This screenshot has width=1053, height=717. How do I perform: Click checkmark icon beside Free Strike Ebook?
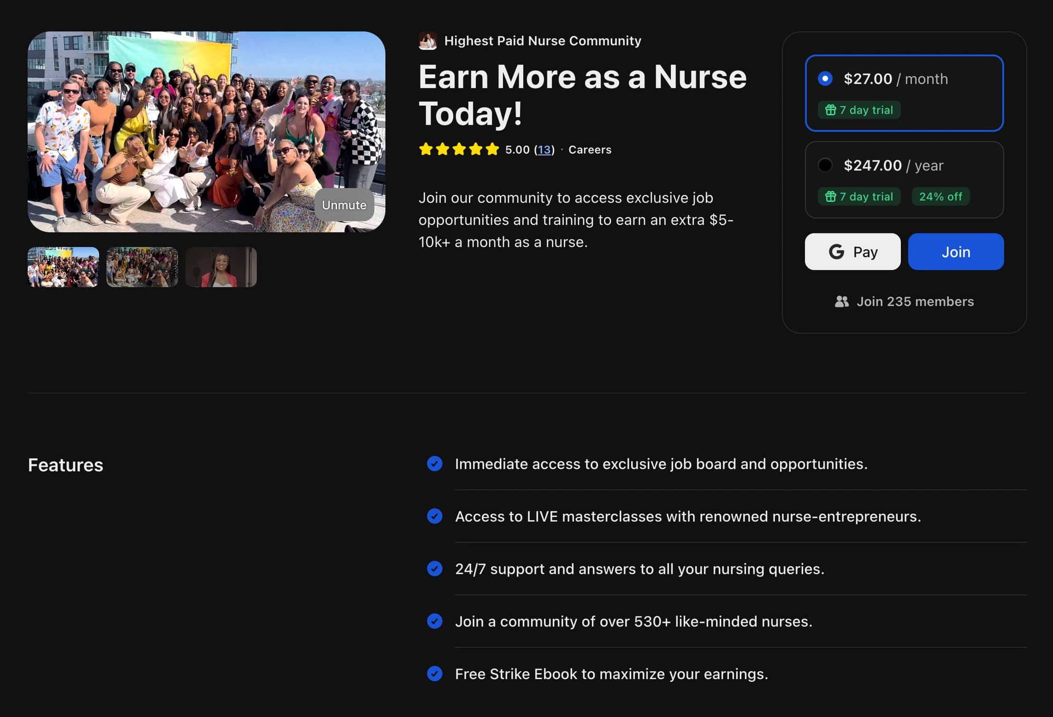pyautogui.click(x=434, y=673)
